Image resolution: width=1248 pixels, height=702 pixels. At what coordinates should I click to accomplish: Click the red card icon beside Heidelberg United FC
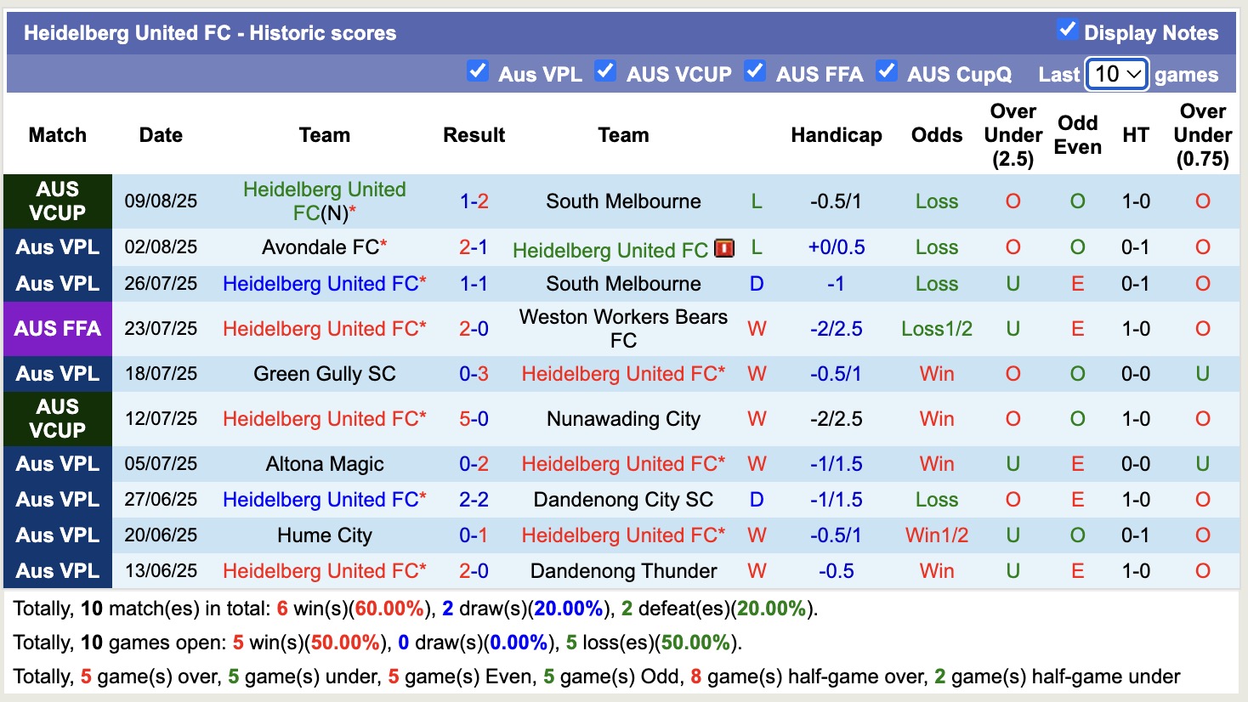(x=723, y=250)
